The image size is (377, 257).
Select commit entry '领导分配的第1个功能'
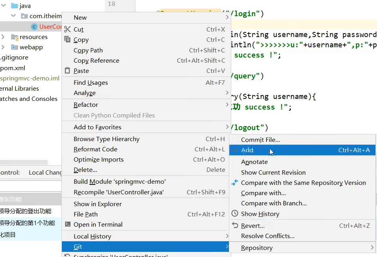pyautogui.click(x=28, y=223)
